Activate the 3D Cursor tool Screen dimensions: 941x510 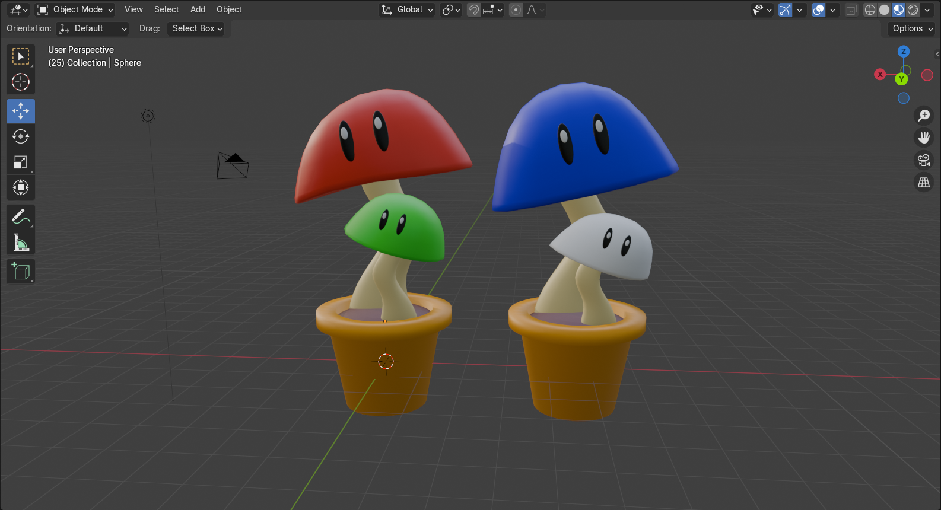(21, 82)
